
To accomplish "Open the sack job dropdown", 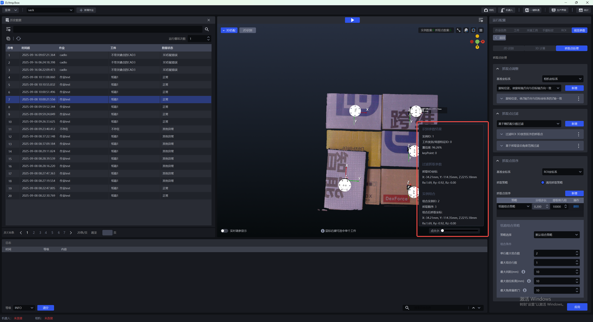I will (50, 10).
